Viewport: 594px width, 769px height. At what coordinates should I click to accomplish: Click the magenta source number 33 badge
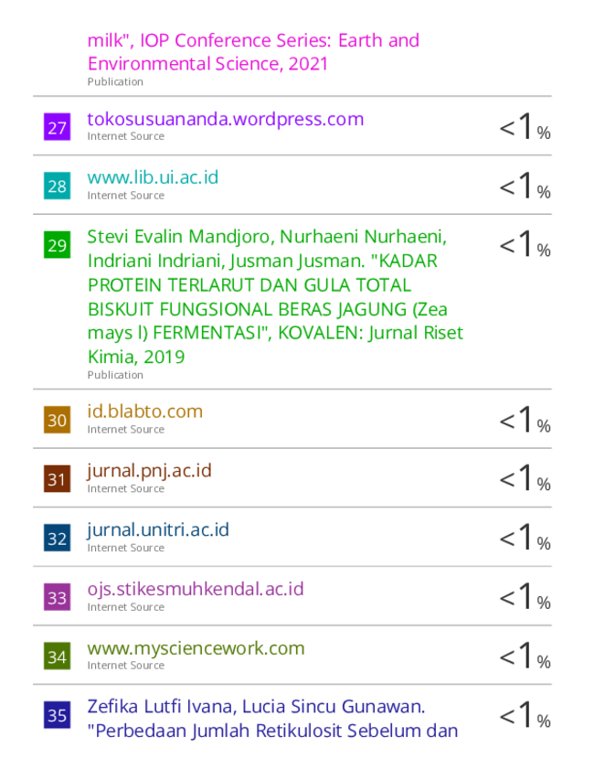(57, 596)
